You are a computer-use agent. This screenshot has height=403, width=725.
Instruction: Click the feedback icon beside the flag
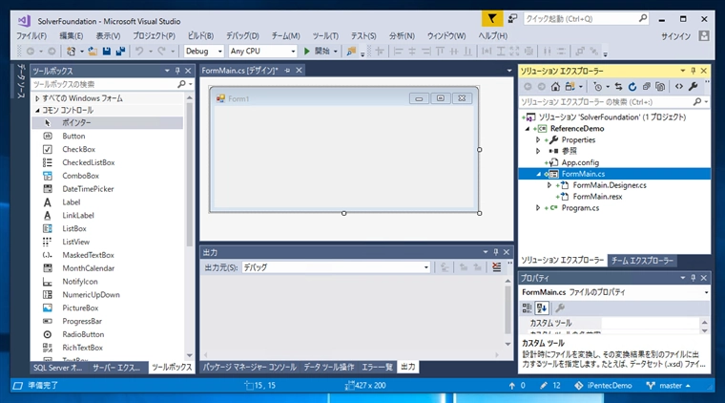tap(512, 18)
